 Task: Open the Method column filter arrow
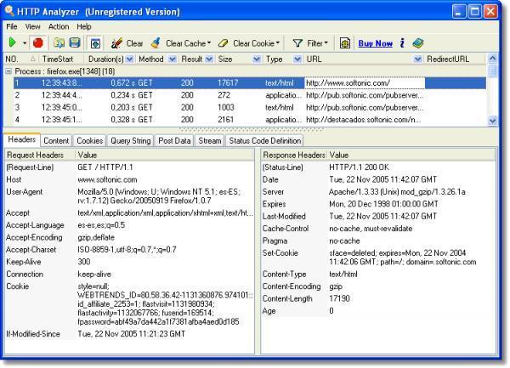click(x=173, y=59)
